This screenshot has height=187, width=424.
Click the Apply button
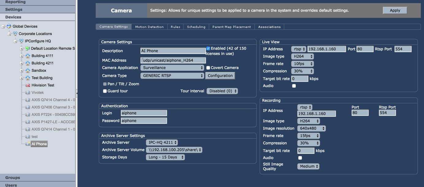pos(395,10)
